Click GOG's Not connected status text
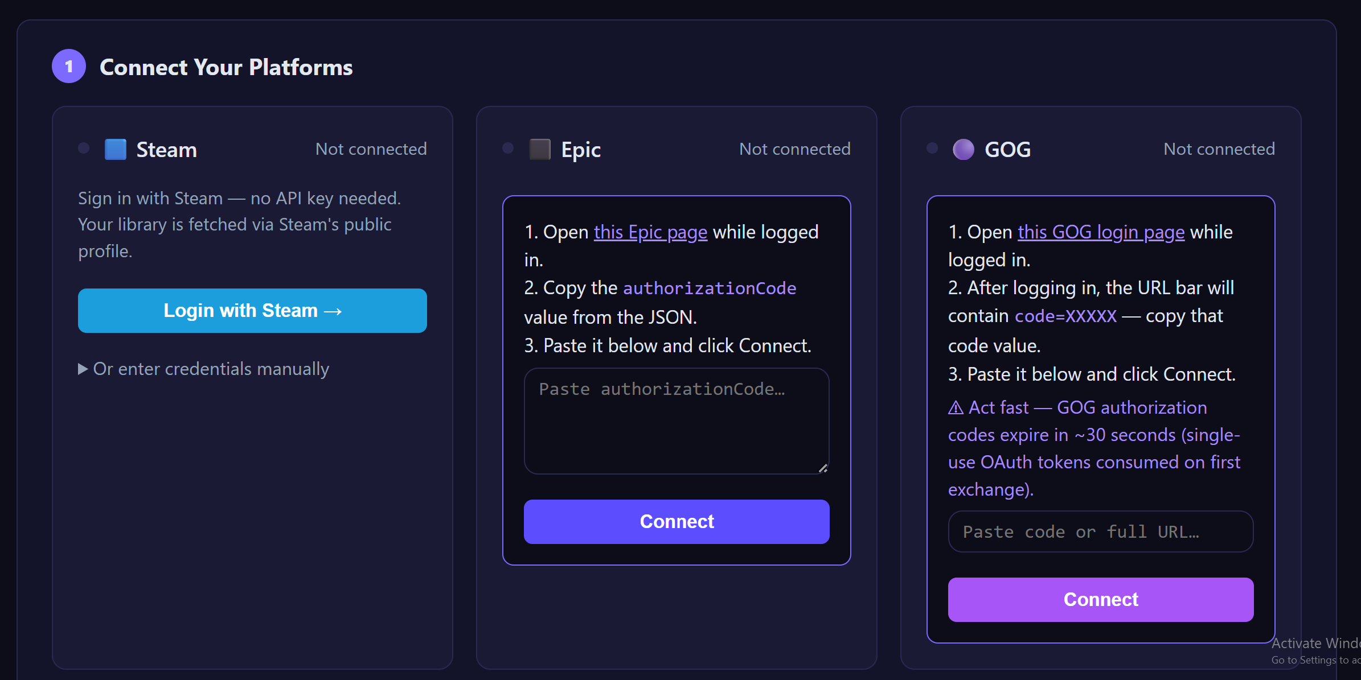This screenshot has width=1361, height=680. pos(1219,149)
